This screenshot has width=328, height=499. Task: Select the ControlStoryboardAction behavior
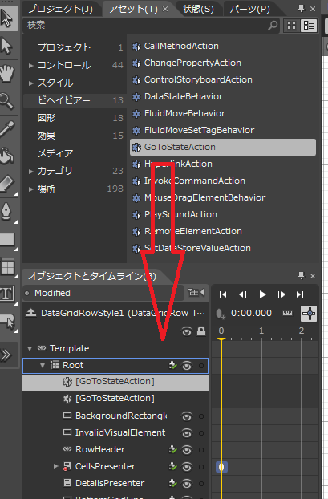[x=198, y=79]
